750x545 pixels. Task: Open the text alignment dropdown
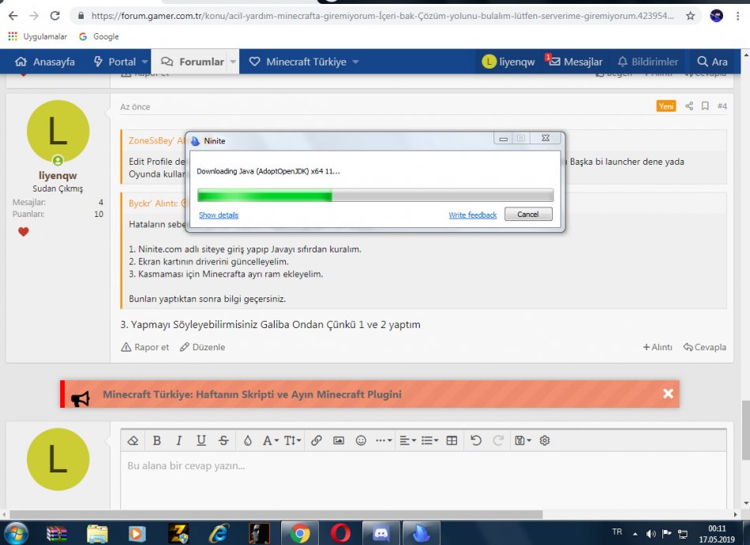(x=407, y=440)
